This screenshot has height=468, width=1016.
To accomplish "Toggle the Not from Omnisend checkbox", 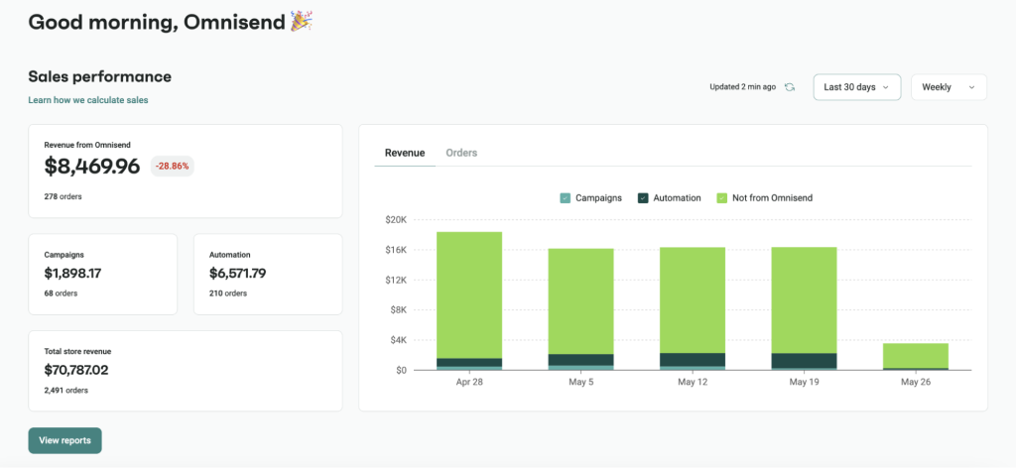I will pyautogui.click(x=721, y=198).
